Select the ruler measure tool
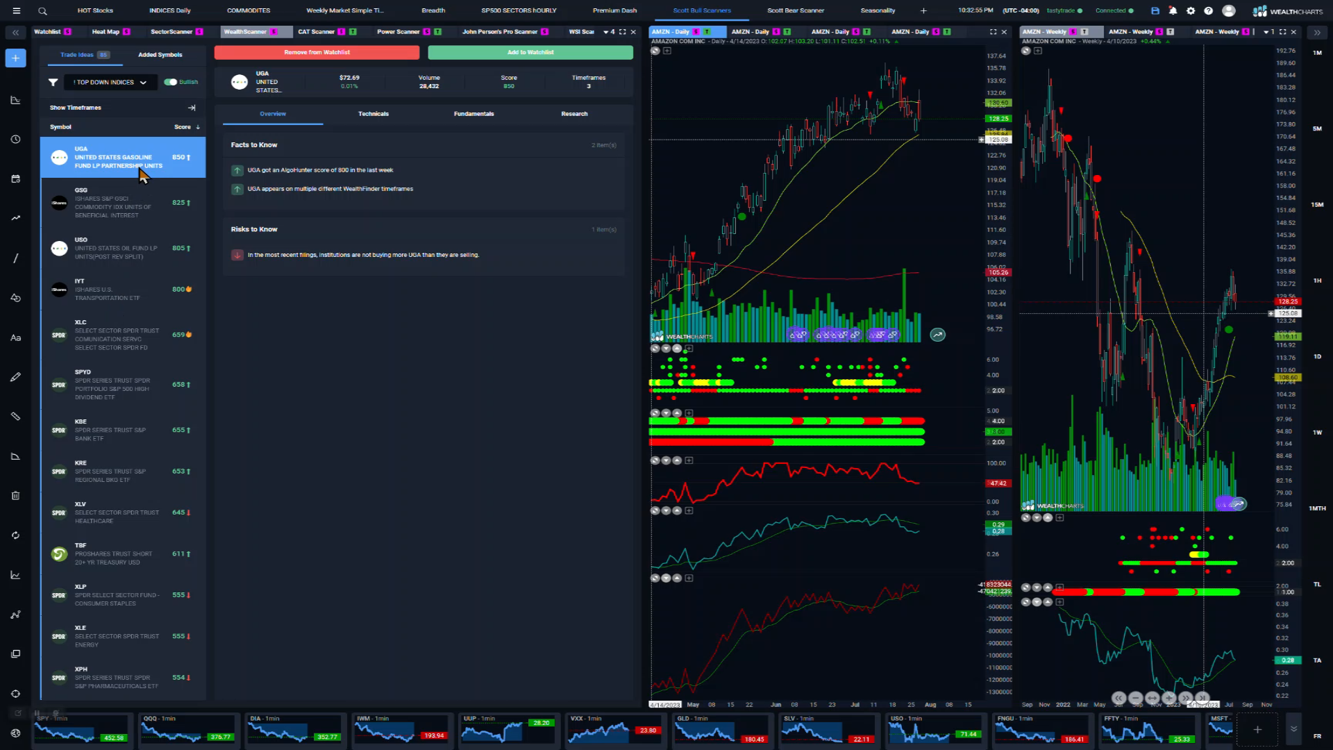Viewport: 1333px width, 750px height. (x=16, y=417)
